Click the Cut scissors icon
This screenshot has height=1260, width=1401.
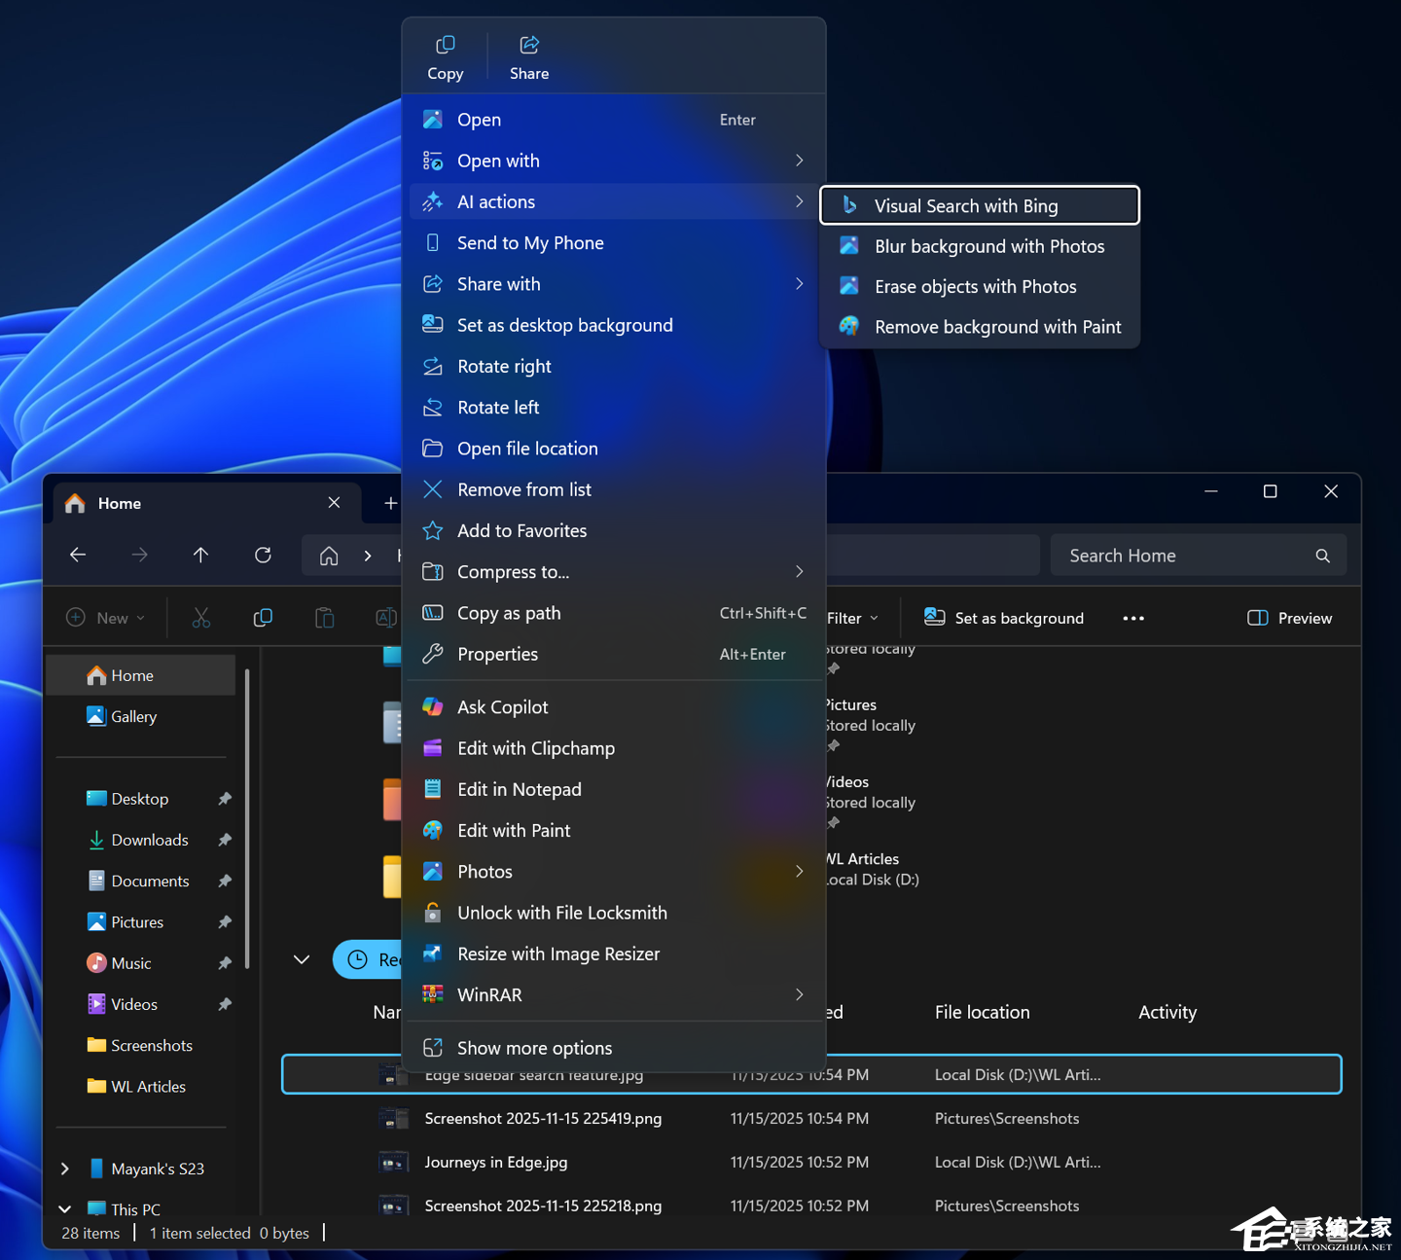(201, 618)
